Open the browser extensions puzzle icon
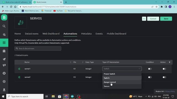This screenshot has width=177, height=99. point(162,7)
